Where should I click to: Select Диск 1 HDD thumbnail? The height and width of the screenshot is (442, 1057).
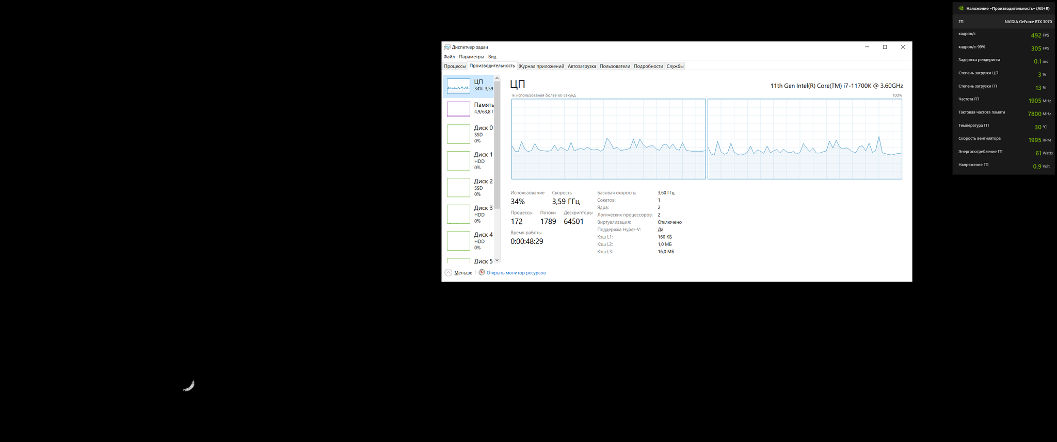pyautogui.click(x=458, y=161)
